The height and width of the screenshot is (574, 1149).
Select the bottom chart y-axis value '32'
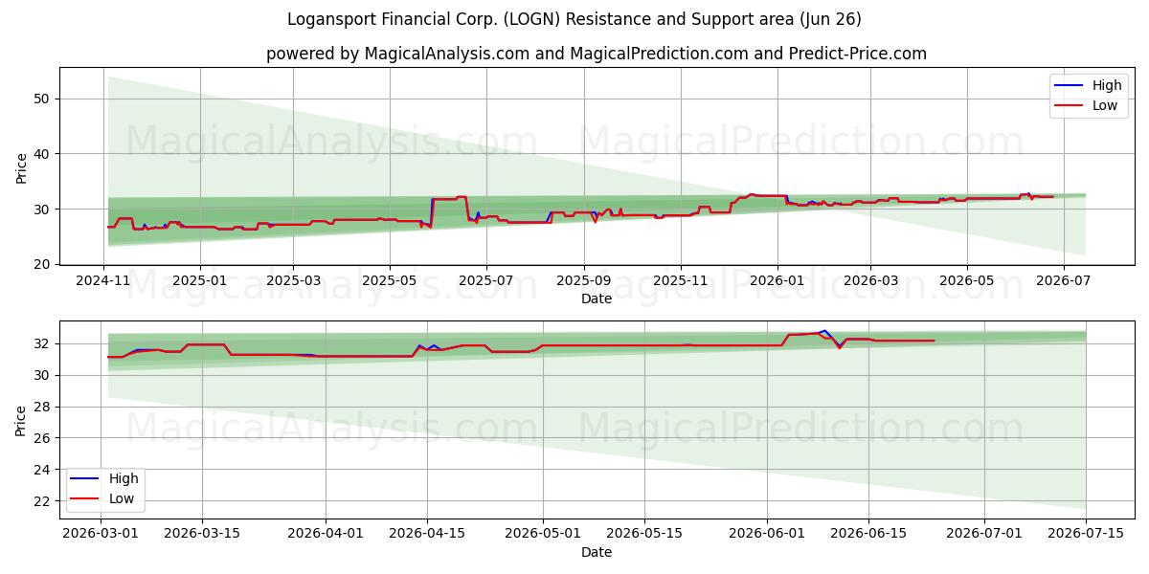coord(43,343)
